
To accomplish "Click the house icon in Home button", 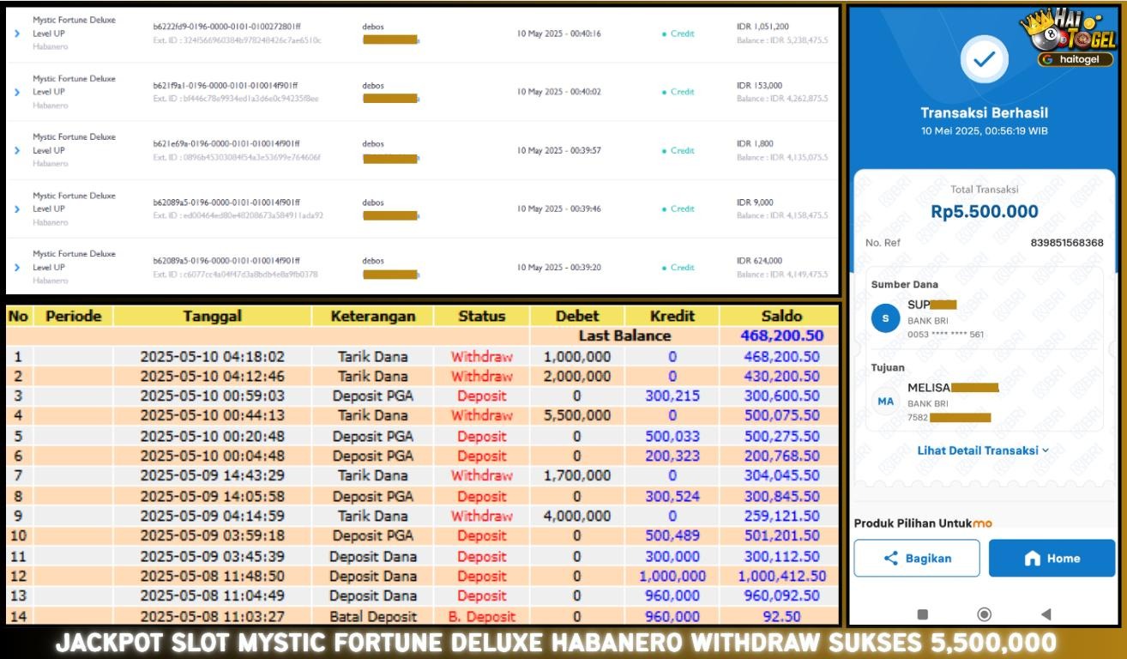I will tap(1033, 559).
